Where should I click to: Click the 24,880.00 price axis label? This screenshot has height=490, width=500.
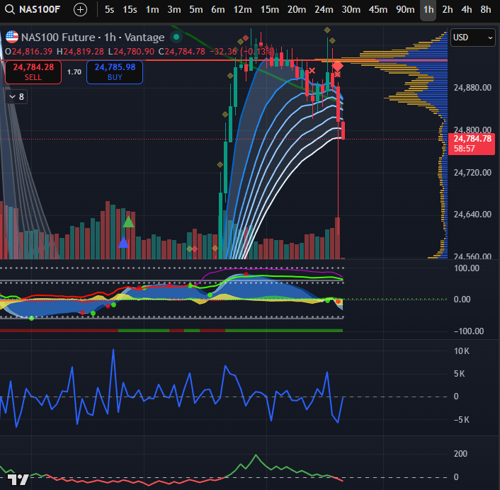point(472,88)
